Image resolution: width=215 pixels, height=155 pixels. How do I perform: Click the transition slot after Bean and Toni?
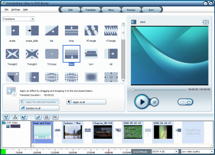58,130
